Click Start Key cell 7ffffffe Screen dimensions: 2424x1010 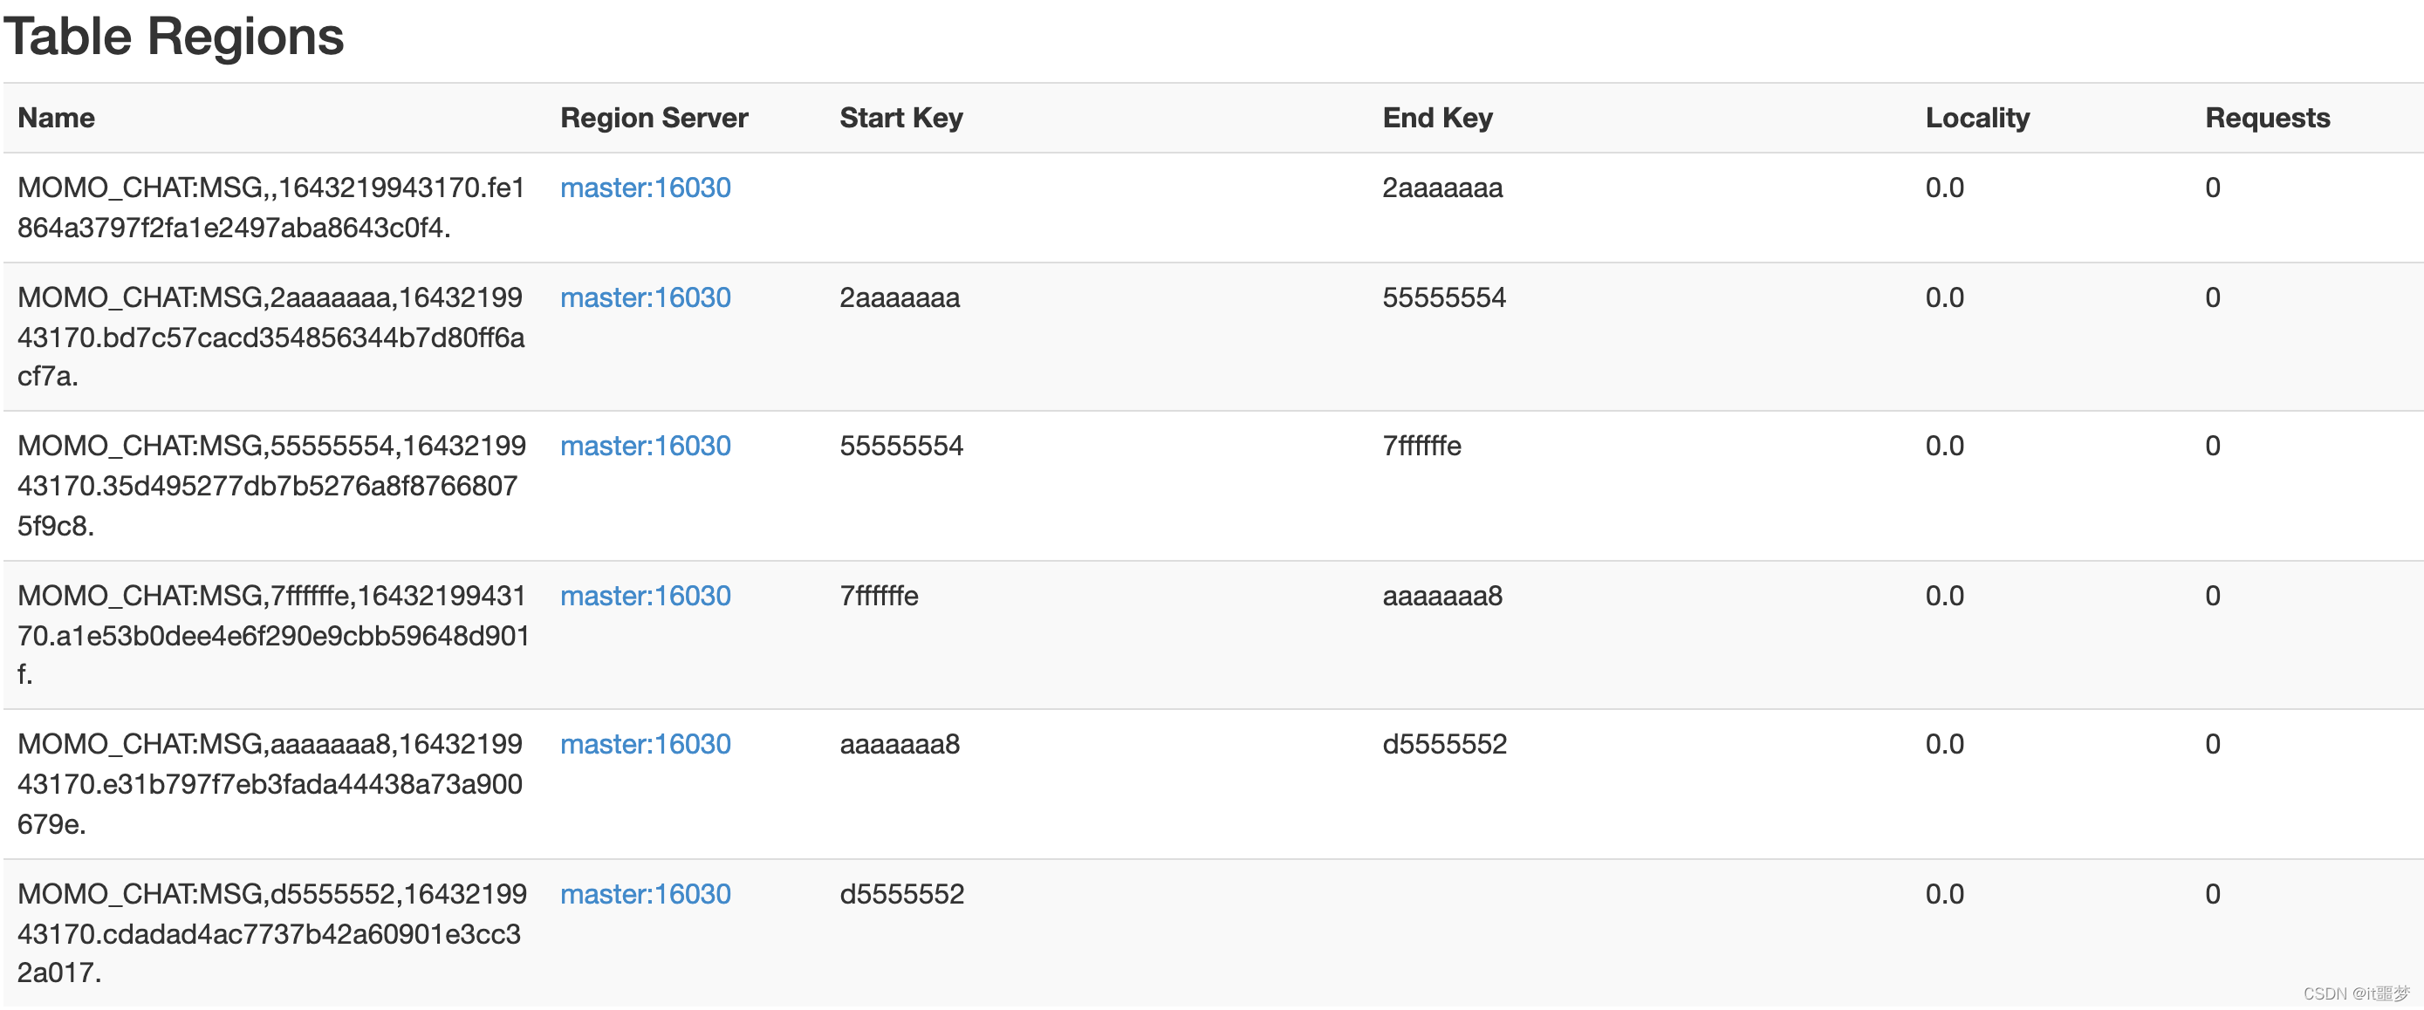[879, 597]
